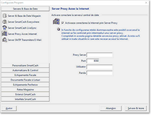Open the Personalizare SmartCash section
The image size is (156, 118).
[x=25, y=65]
